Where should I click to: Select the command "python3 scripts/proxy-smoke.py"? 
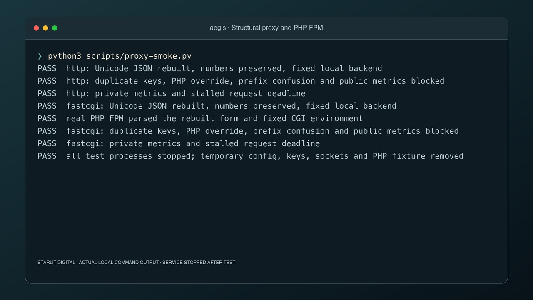[120, 56]
